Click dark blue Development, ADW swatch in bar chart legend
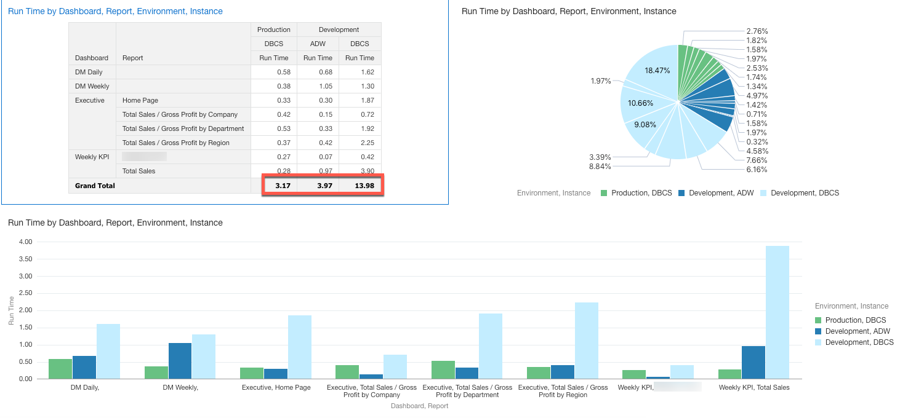The height and width of the screenshot is (418, 900). click(818, 331)
